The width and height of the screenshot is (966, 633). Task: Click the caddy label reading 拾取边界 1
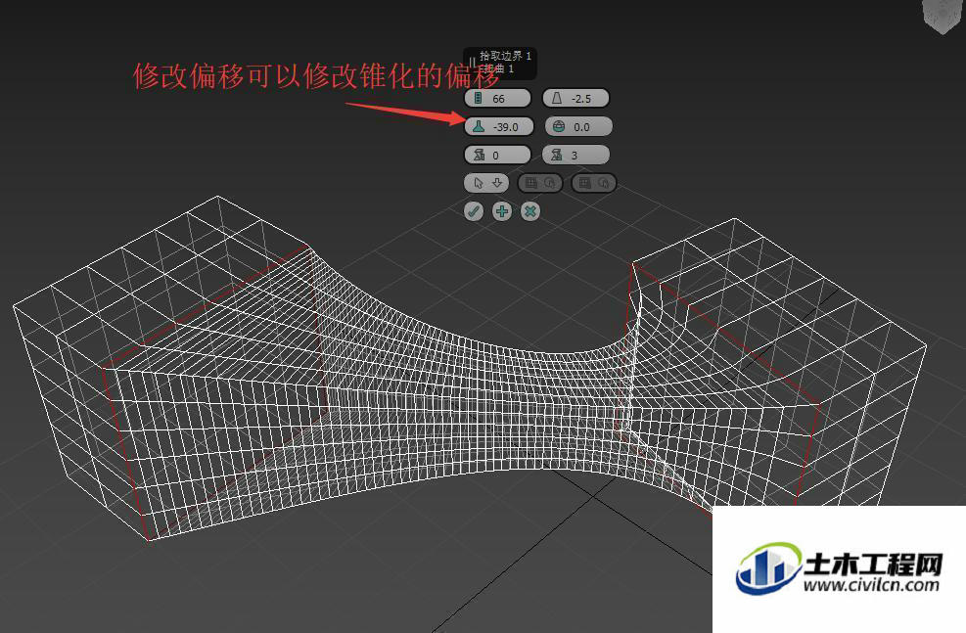point(505,56)
